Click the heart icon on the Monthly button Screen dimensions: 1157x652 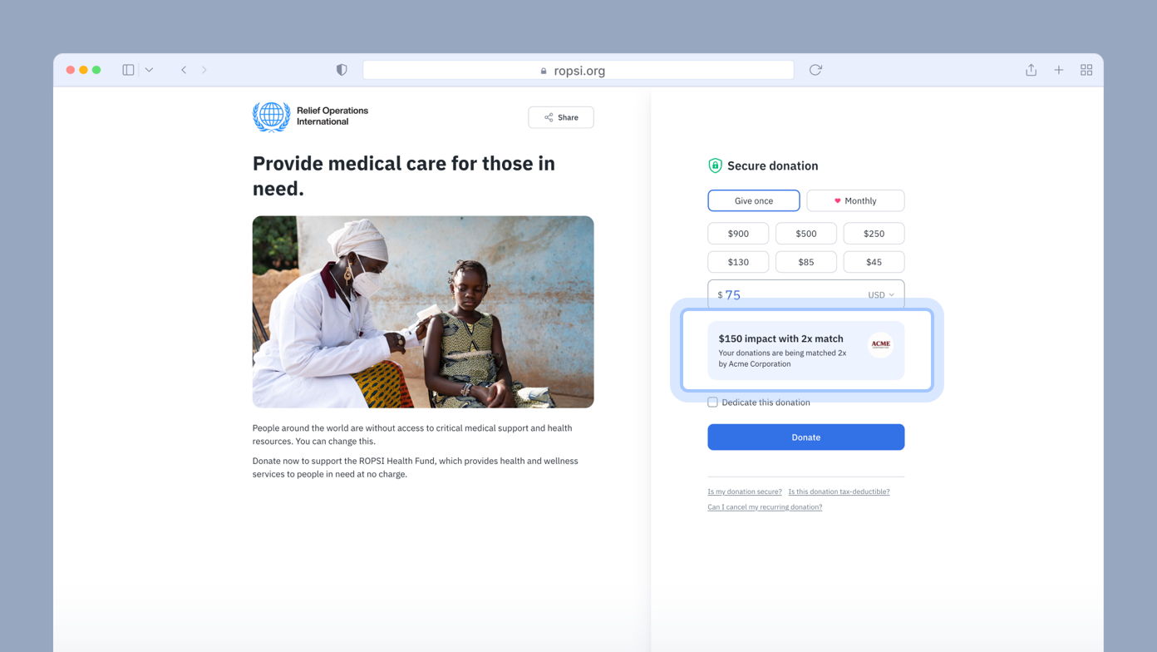(839, 200)
